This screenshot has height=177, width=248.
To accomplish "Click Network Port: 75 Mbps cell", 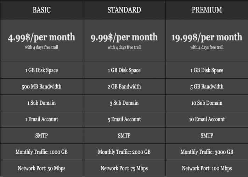I will pos(124,168).
